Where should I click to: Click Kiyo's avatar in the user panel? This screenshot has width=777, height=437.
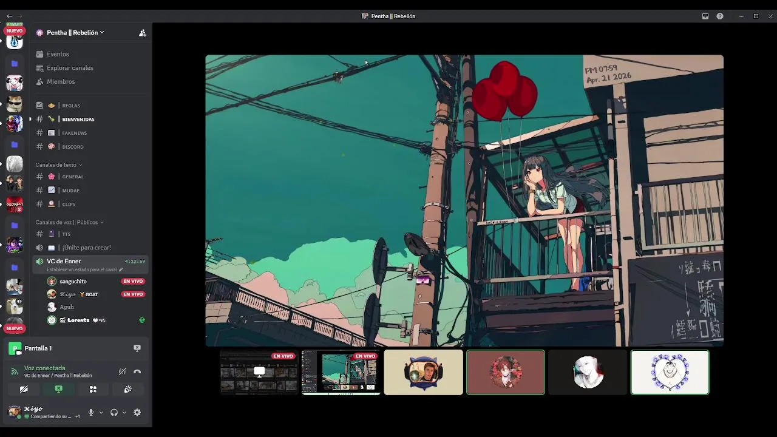[x=14, y=412]
